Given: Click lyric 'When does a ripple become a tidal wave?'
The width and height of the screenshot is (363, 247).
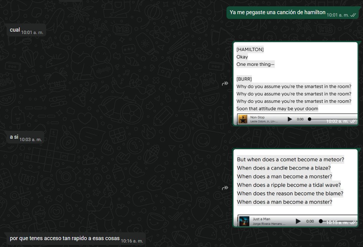Looking at the screenshot, I should pyautogui.click(x=289, y=185).
